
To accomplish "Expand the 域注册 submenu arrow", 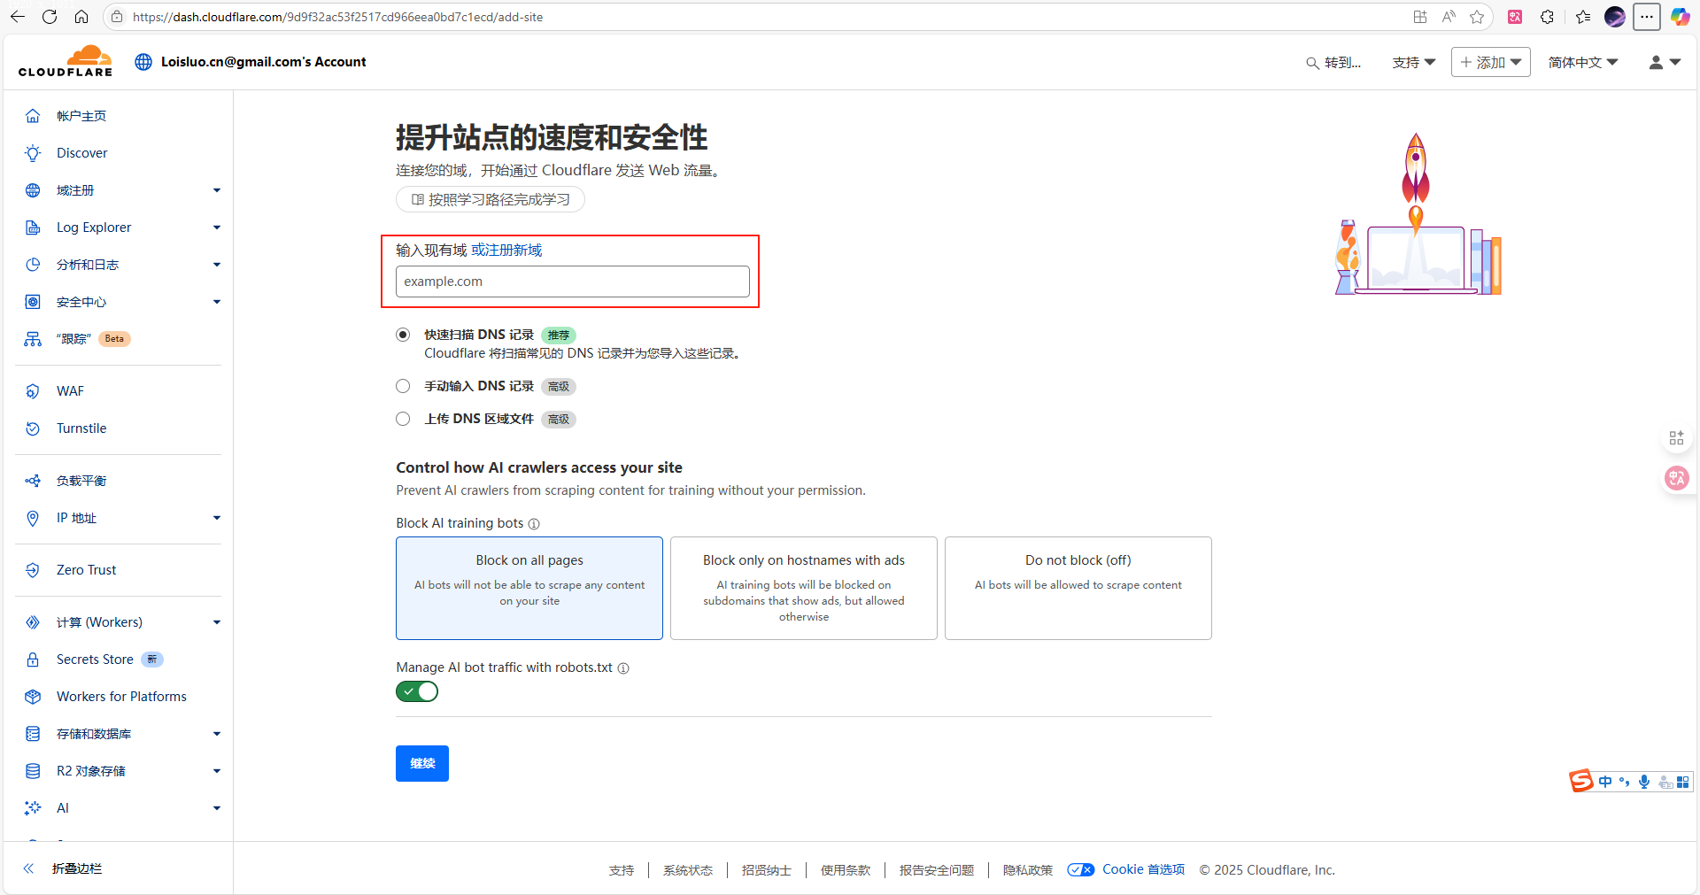I will pyautogui.click(x=217, y=190).
